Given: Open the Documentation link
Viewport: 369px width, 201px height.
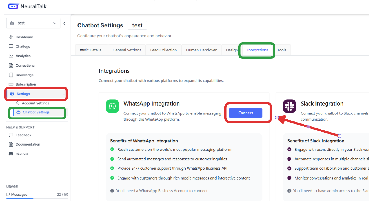Looking at the screenshot, I should (x=27, y=144).
